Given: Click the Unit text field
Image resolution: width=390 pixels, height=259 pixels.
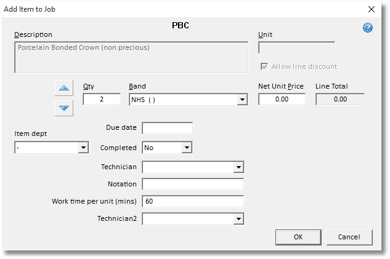Looking at the screenshot, I should [296, 47].
